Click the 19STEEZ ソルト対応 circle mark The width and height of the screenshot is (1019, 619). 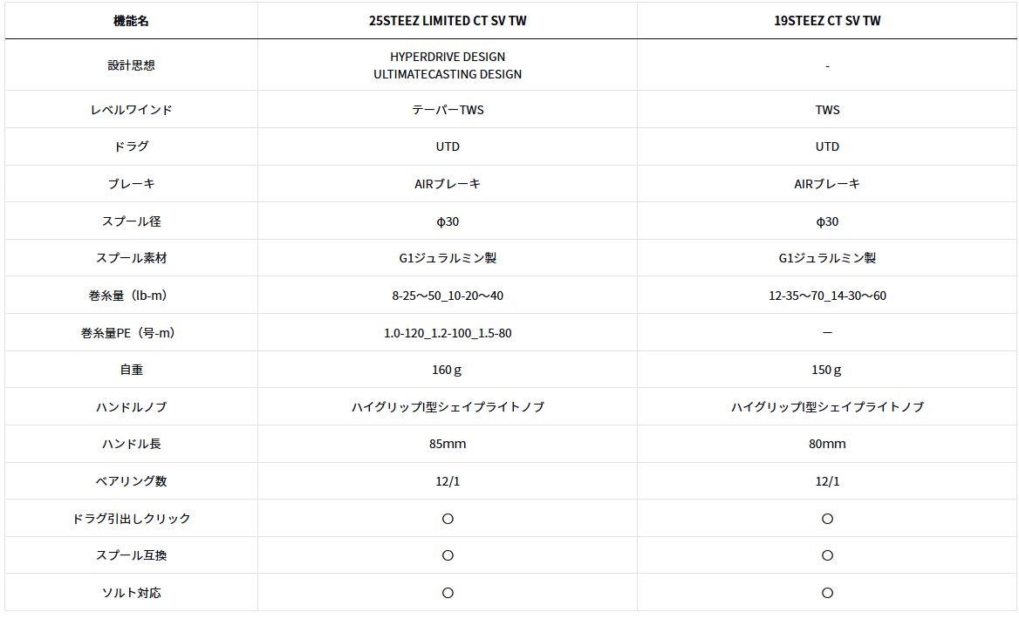(x=827, y=592)
